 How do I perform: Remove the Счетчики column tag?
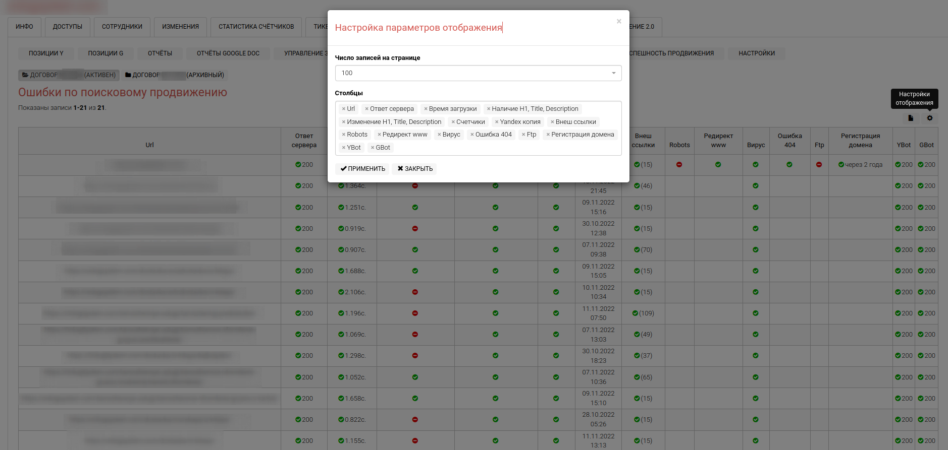pos(453,122)
